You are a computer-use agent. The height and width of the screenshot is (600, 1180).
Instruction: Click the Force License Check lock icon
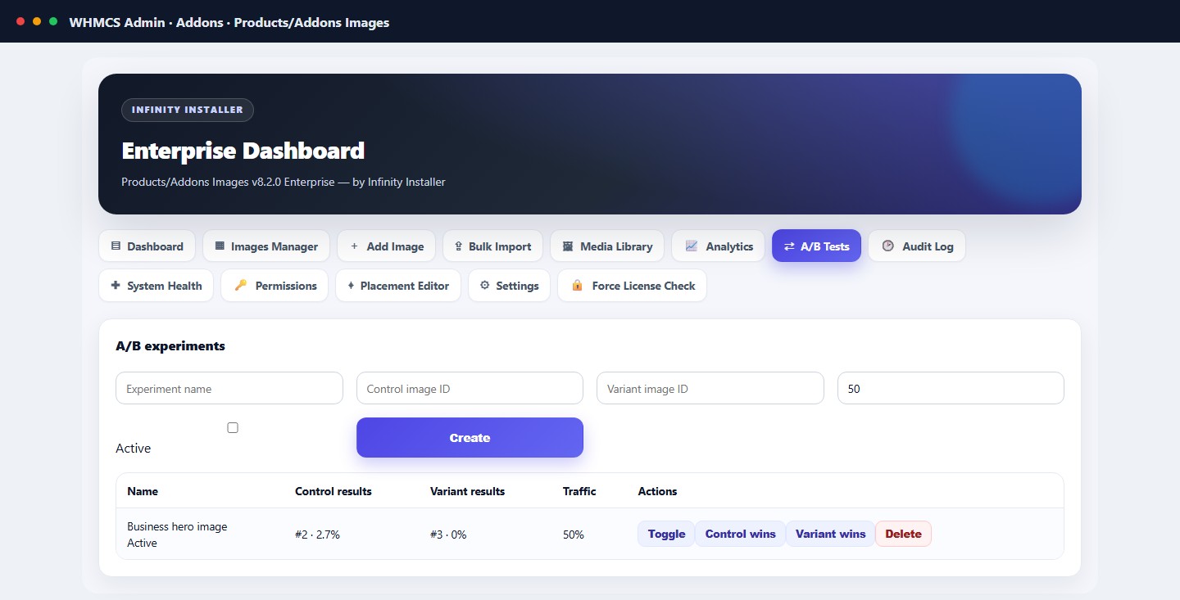tap(577, 286)
